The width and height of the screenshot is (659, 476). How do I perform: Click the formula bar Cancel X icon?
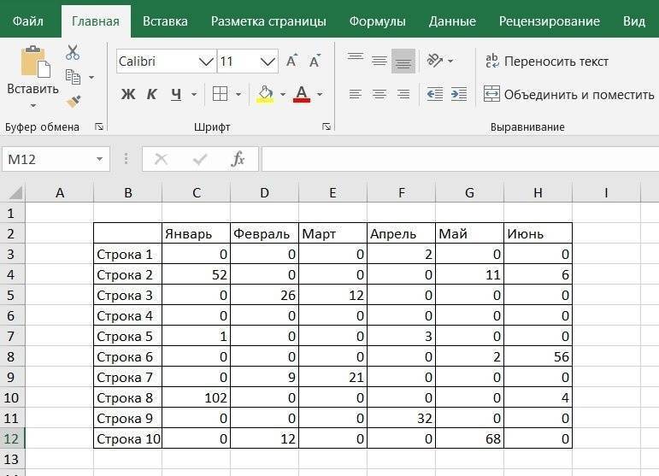[161, 159]
